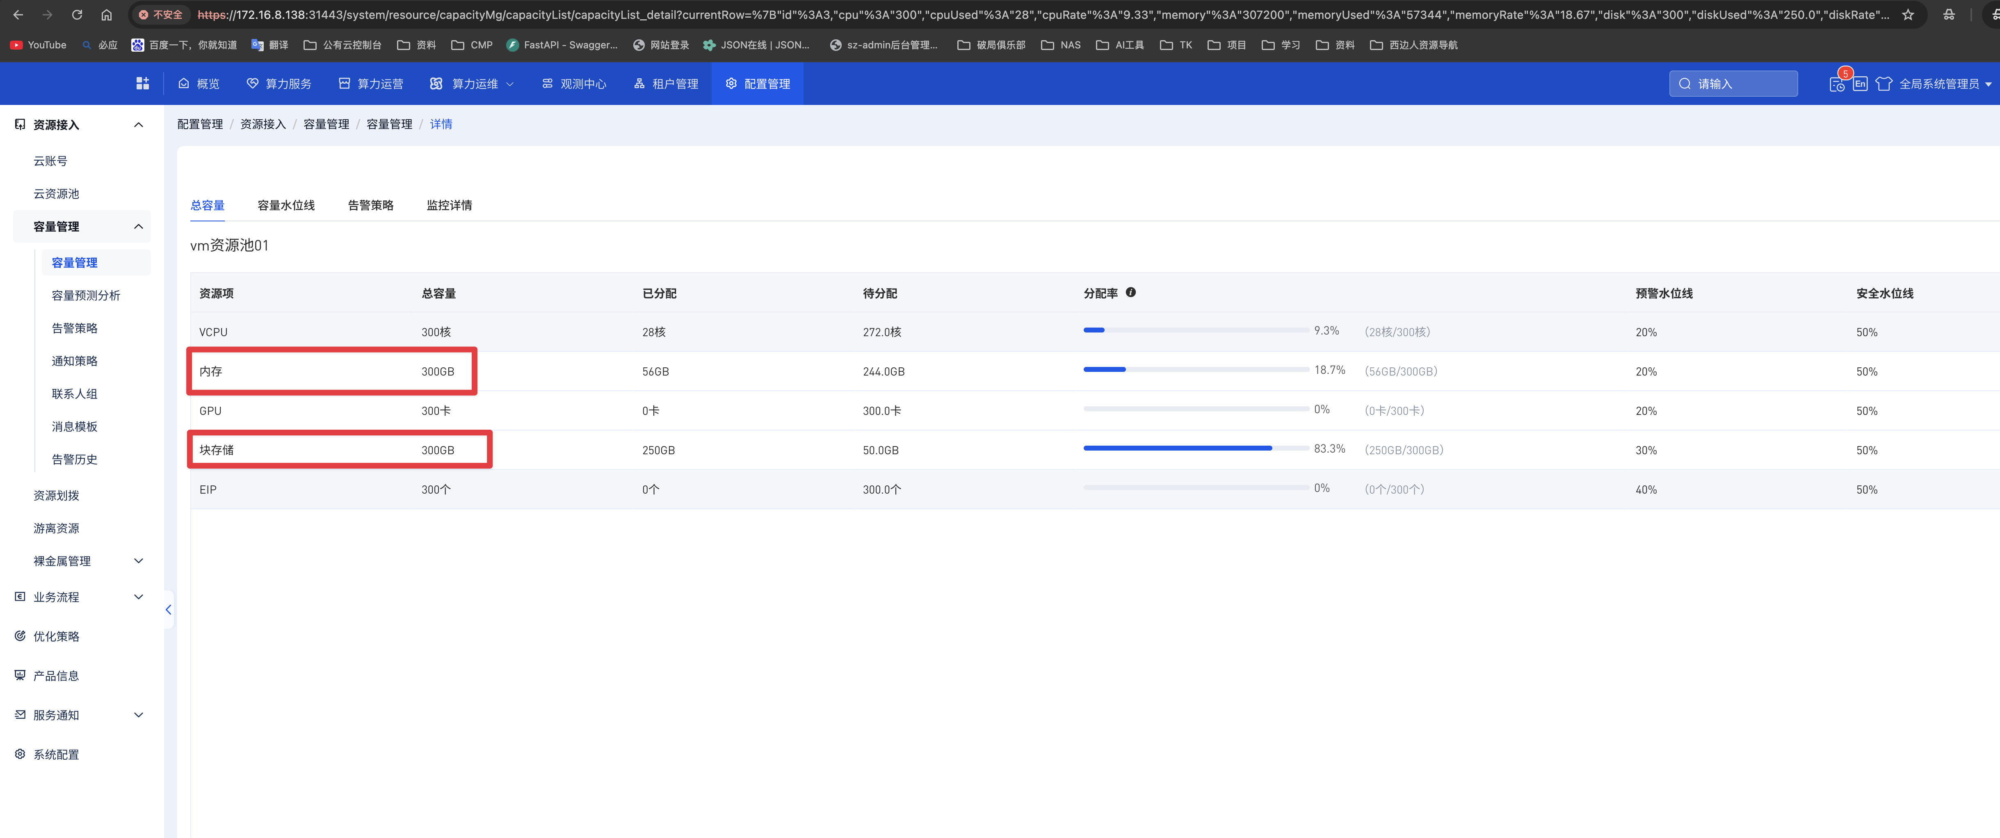2000x838 pixels.
Task: Open the theme skin shirt icon
Action: click(x=1884, y=84)
